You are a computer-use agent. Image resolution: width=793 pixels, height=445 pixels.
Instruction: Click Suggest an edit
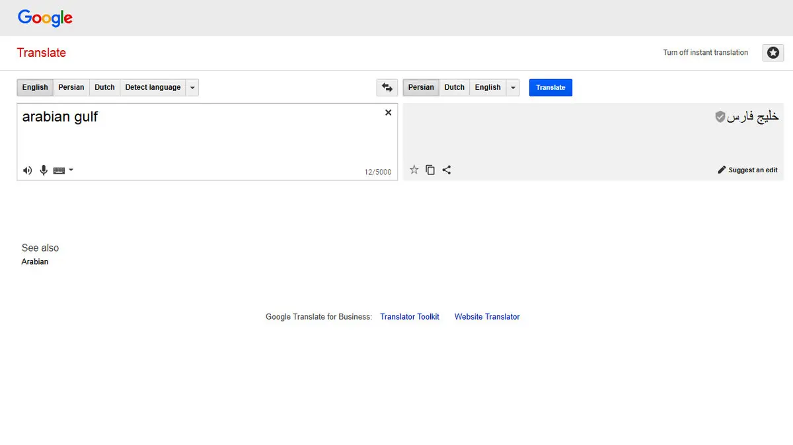(x=747, y=170)
